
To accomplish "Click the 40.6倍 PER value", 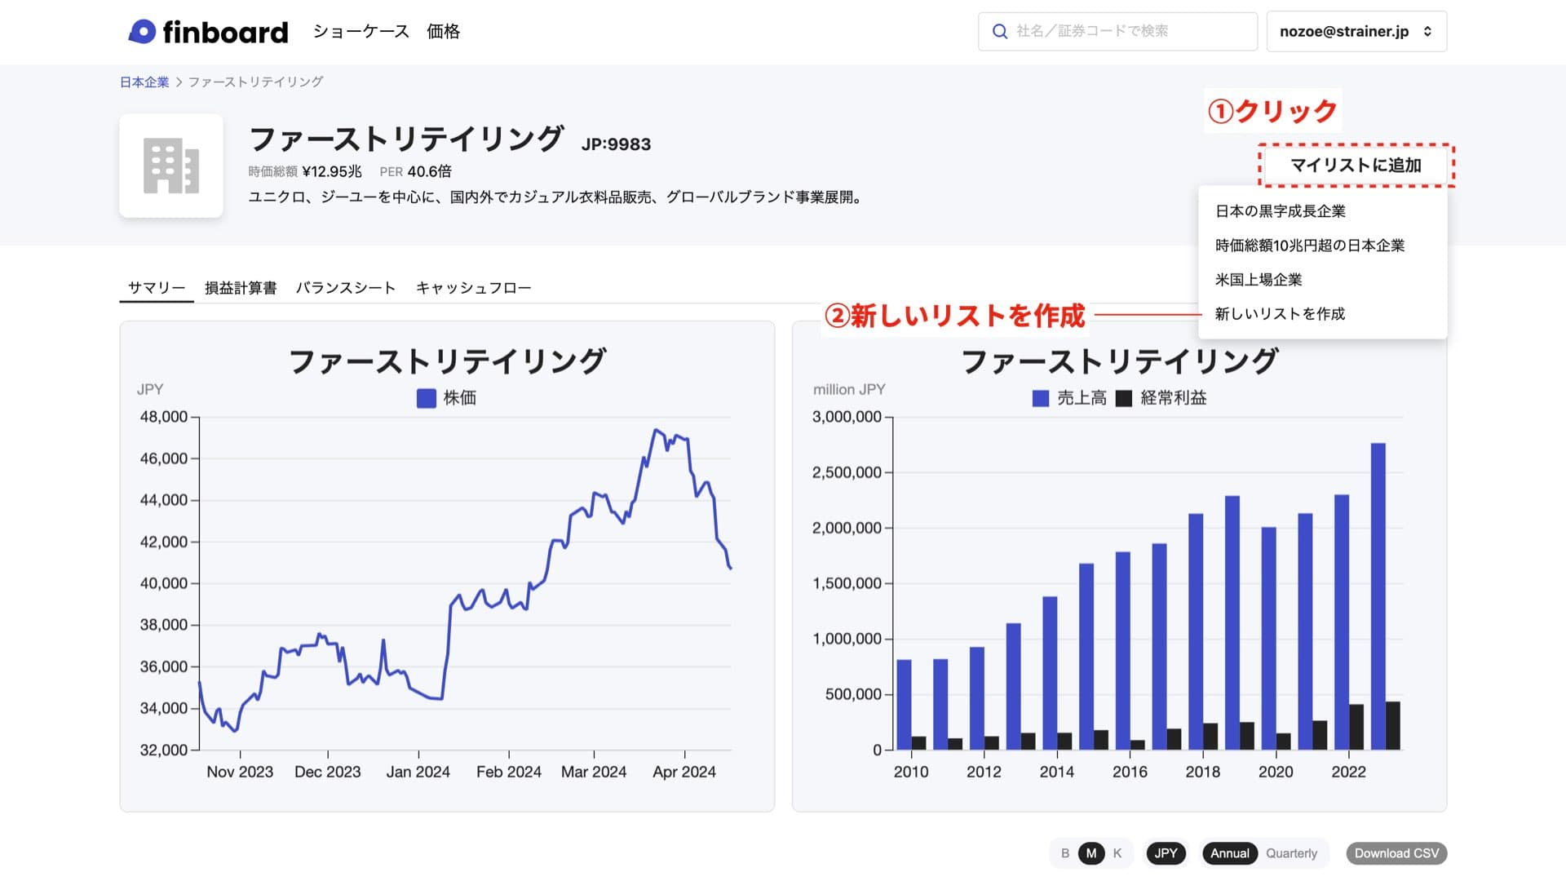I will point(429,171).
